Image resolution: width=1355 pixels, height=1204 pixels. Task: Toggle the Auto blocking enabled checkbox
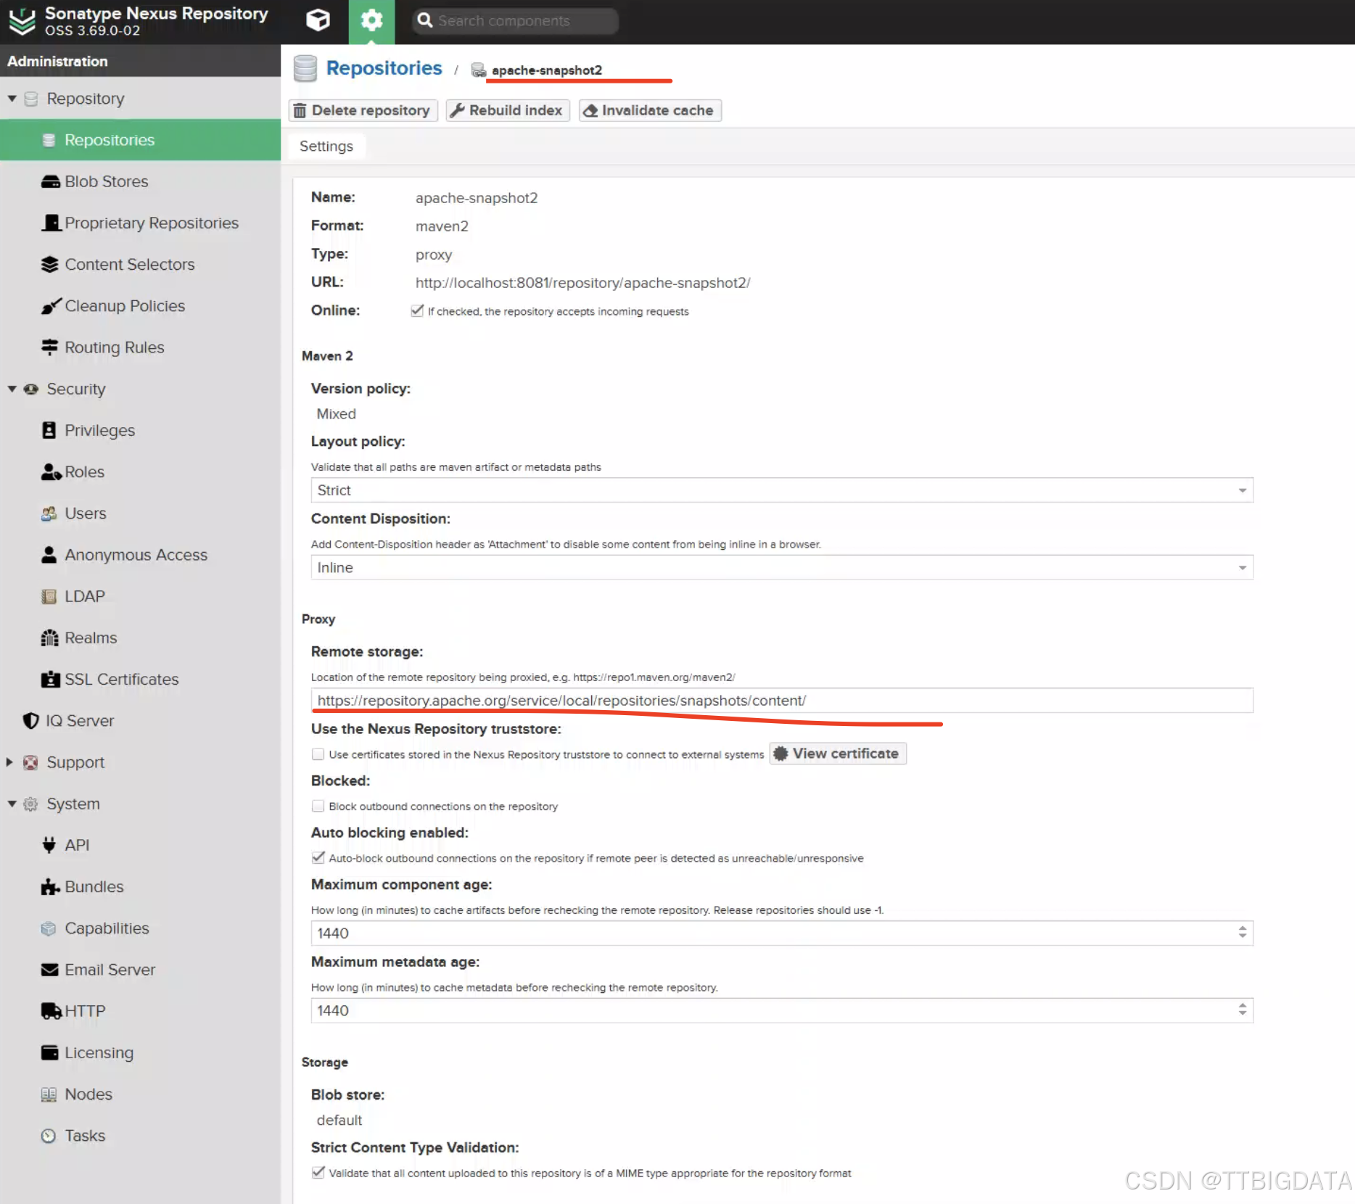pyautogui.click(x=318, y=858)
